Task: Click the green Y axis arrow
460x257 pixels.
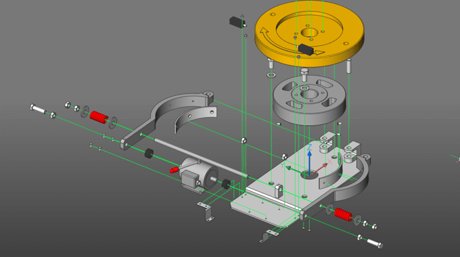Action: click(x=296, y=170)
